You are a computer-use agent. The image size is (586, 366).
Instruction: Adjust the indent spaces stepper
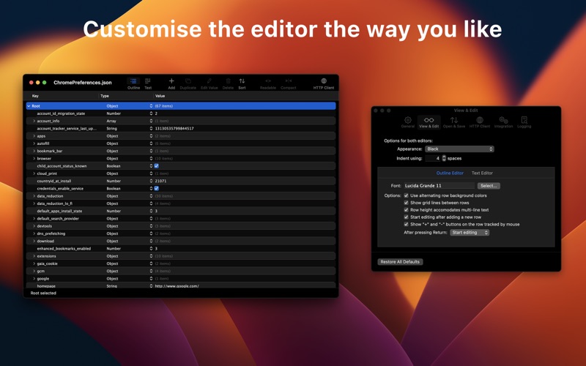point(444,158)
